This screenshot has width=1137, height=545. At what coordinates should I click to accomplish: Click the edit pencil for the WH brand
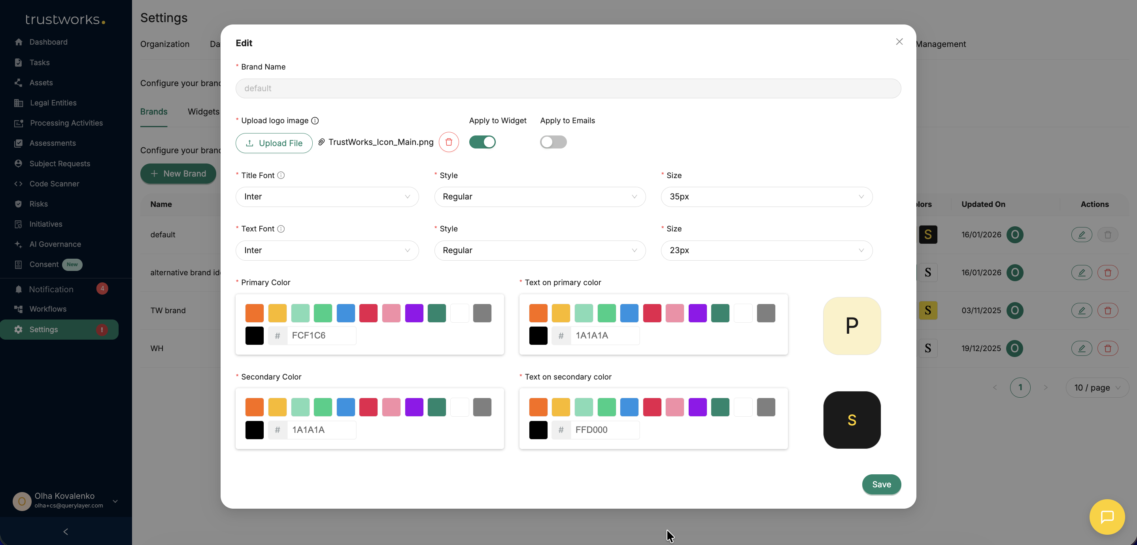(x=1081, y=348)
